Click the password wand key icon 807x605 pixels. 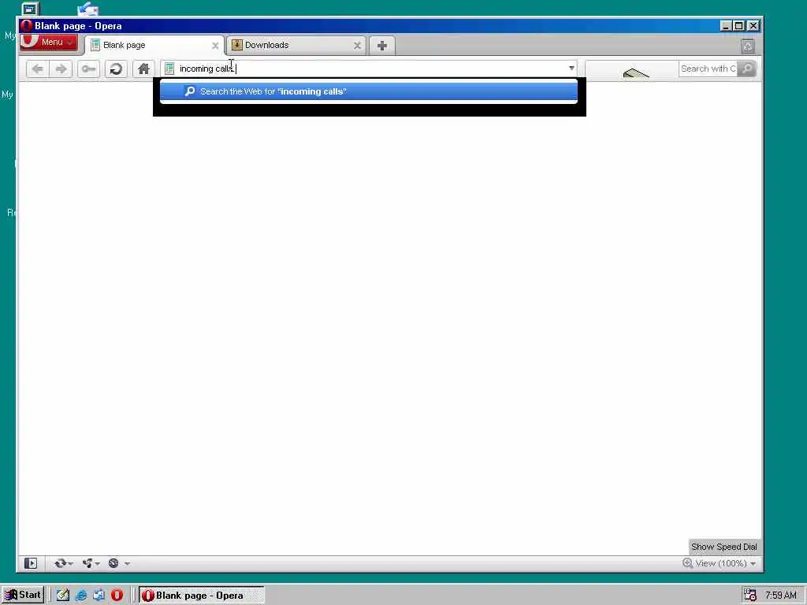click(88, 69)
